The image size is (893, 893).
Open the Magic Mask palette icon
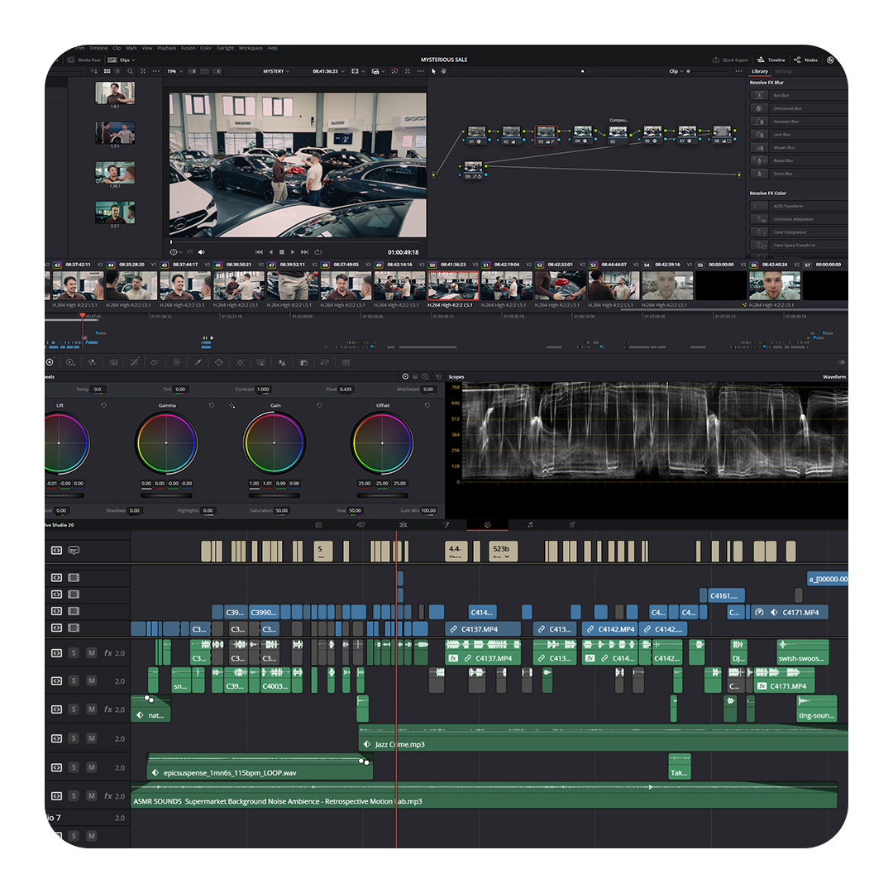click(x=260, y=362)
